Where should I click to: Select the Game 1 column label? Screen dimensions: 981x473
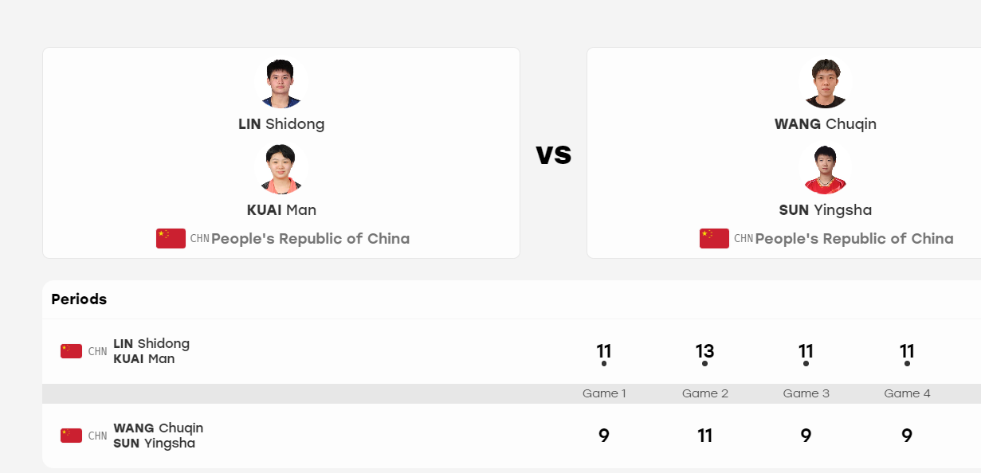coord(604,393)
